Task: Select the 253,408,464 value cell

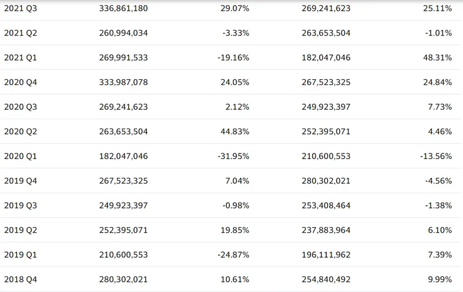Action: [325, 205]
